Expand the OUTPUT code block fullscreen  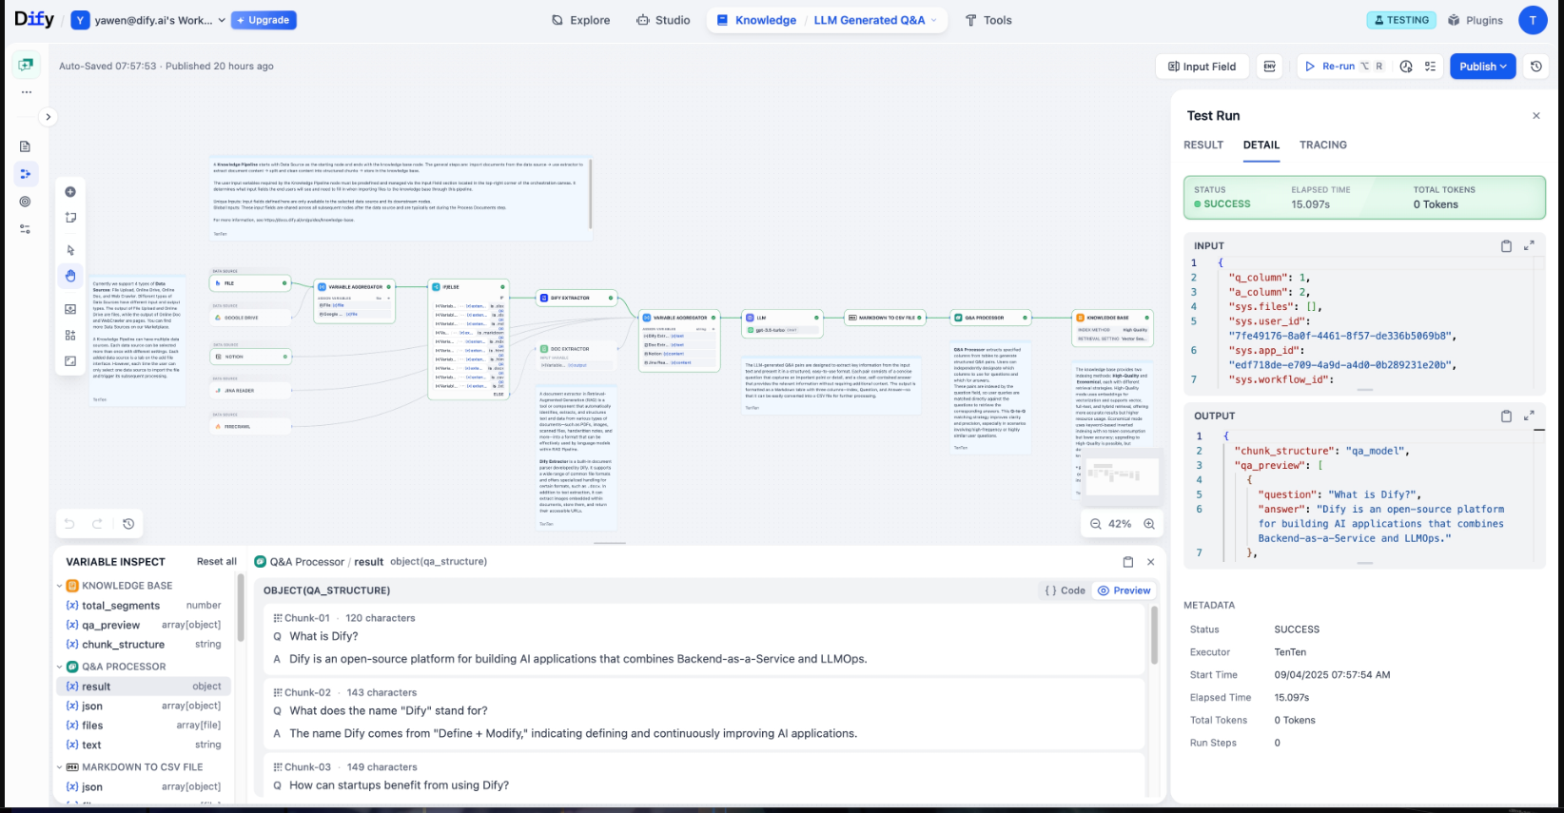tap(1529, 416)
